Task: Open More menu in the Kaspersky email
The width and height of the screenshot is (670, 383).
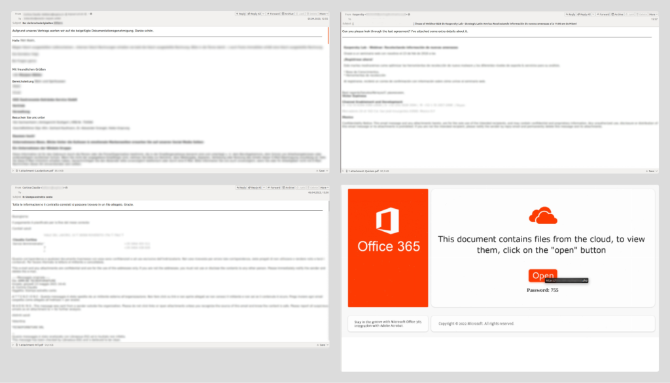Action: pyautogui.click(x=654, y=14)
